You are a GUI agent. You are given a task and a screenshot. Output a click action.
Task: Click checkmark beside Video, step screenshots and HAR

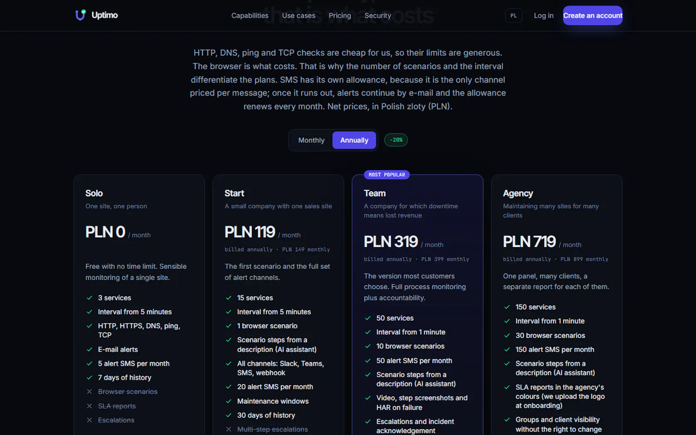pyautogui.click(x=368, y=398)
